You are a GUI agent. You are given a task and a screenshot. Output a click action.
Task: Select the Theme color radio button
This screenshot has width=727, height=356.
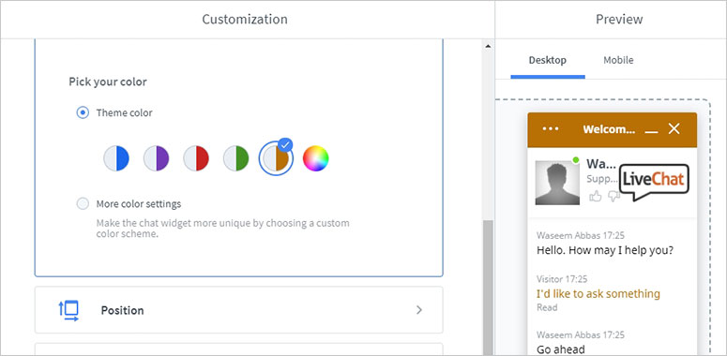pyautogui.click(x=83, y=112)
